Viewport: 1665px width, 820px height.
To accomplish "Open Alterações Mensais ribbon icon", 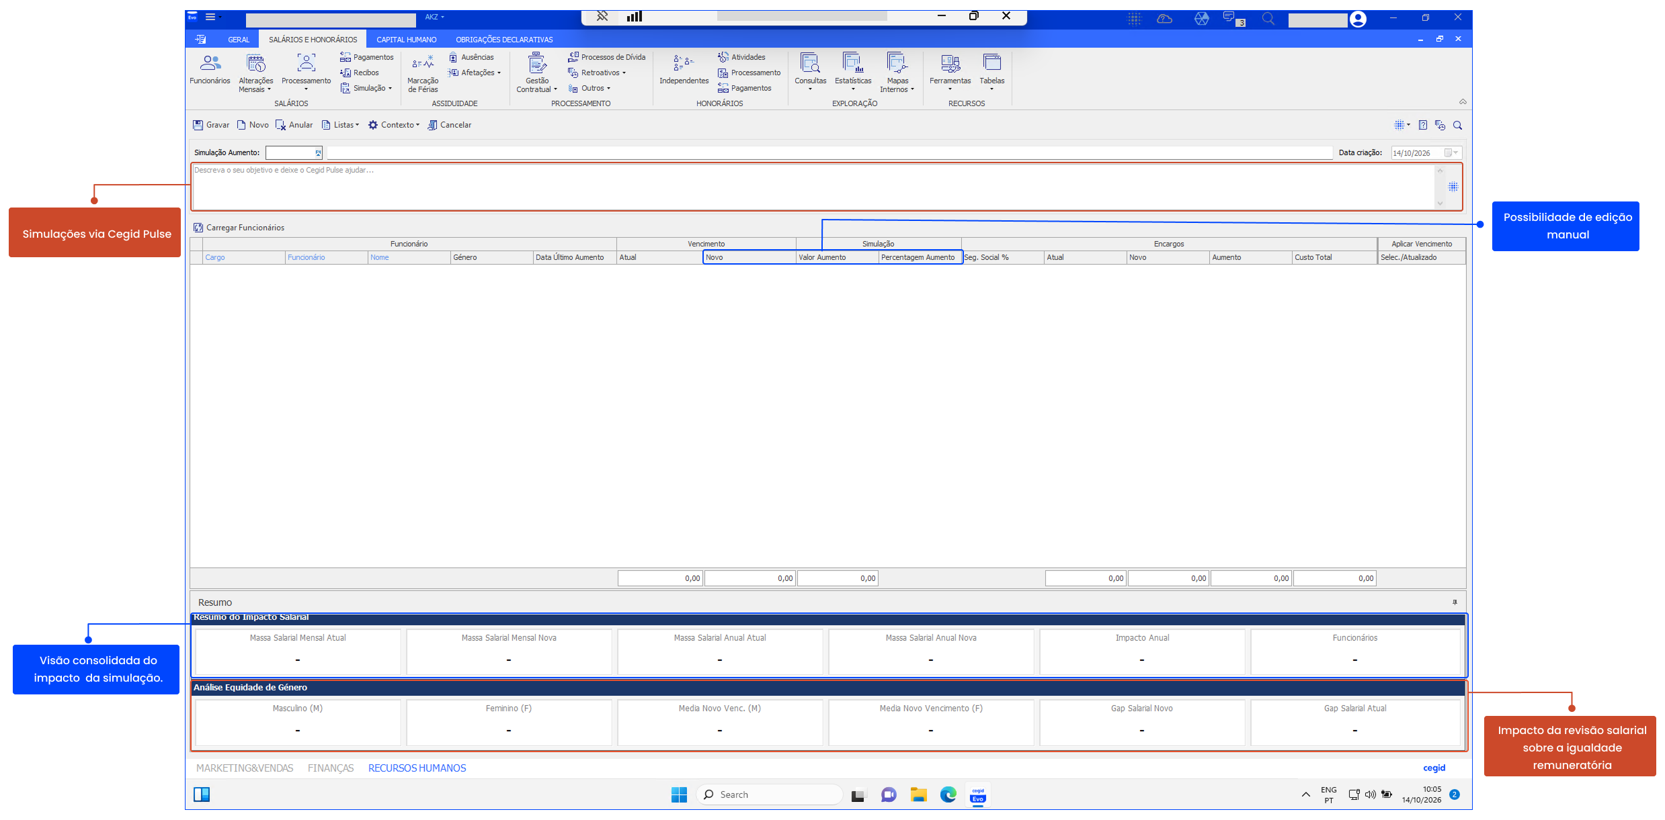I will click(255, 73).
